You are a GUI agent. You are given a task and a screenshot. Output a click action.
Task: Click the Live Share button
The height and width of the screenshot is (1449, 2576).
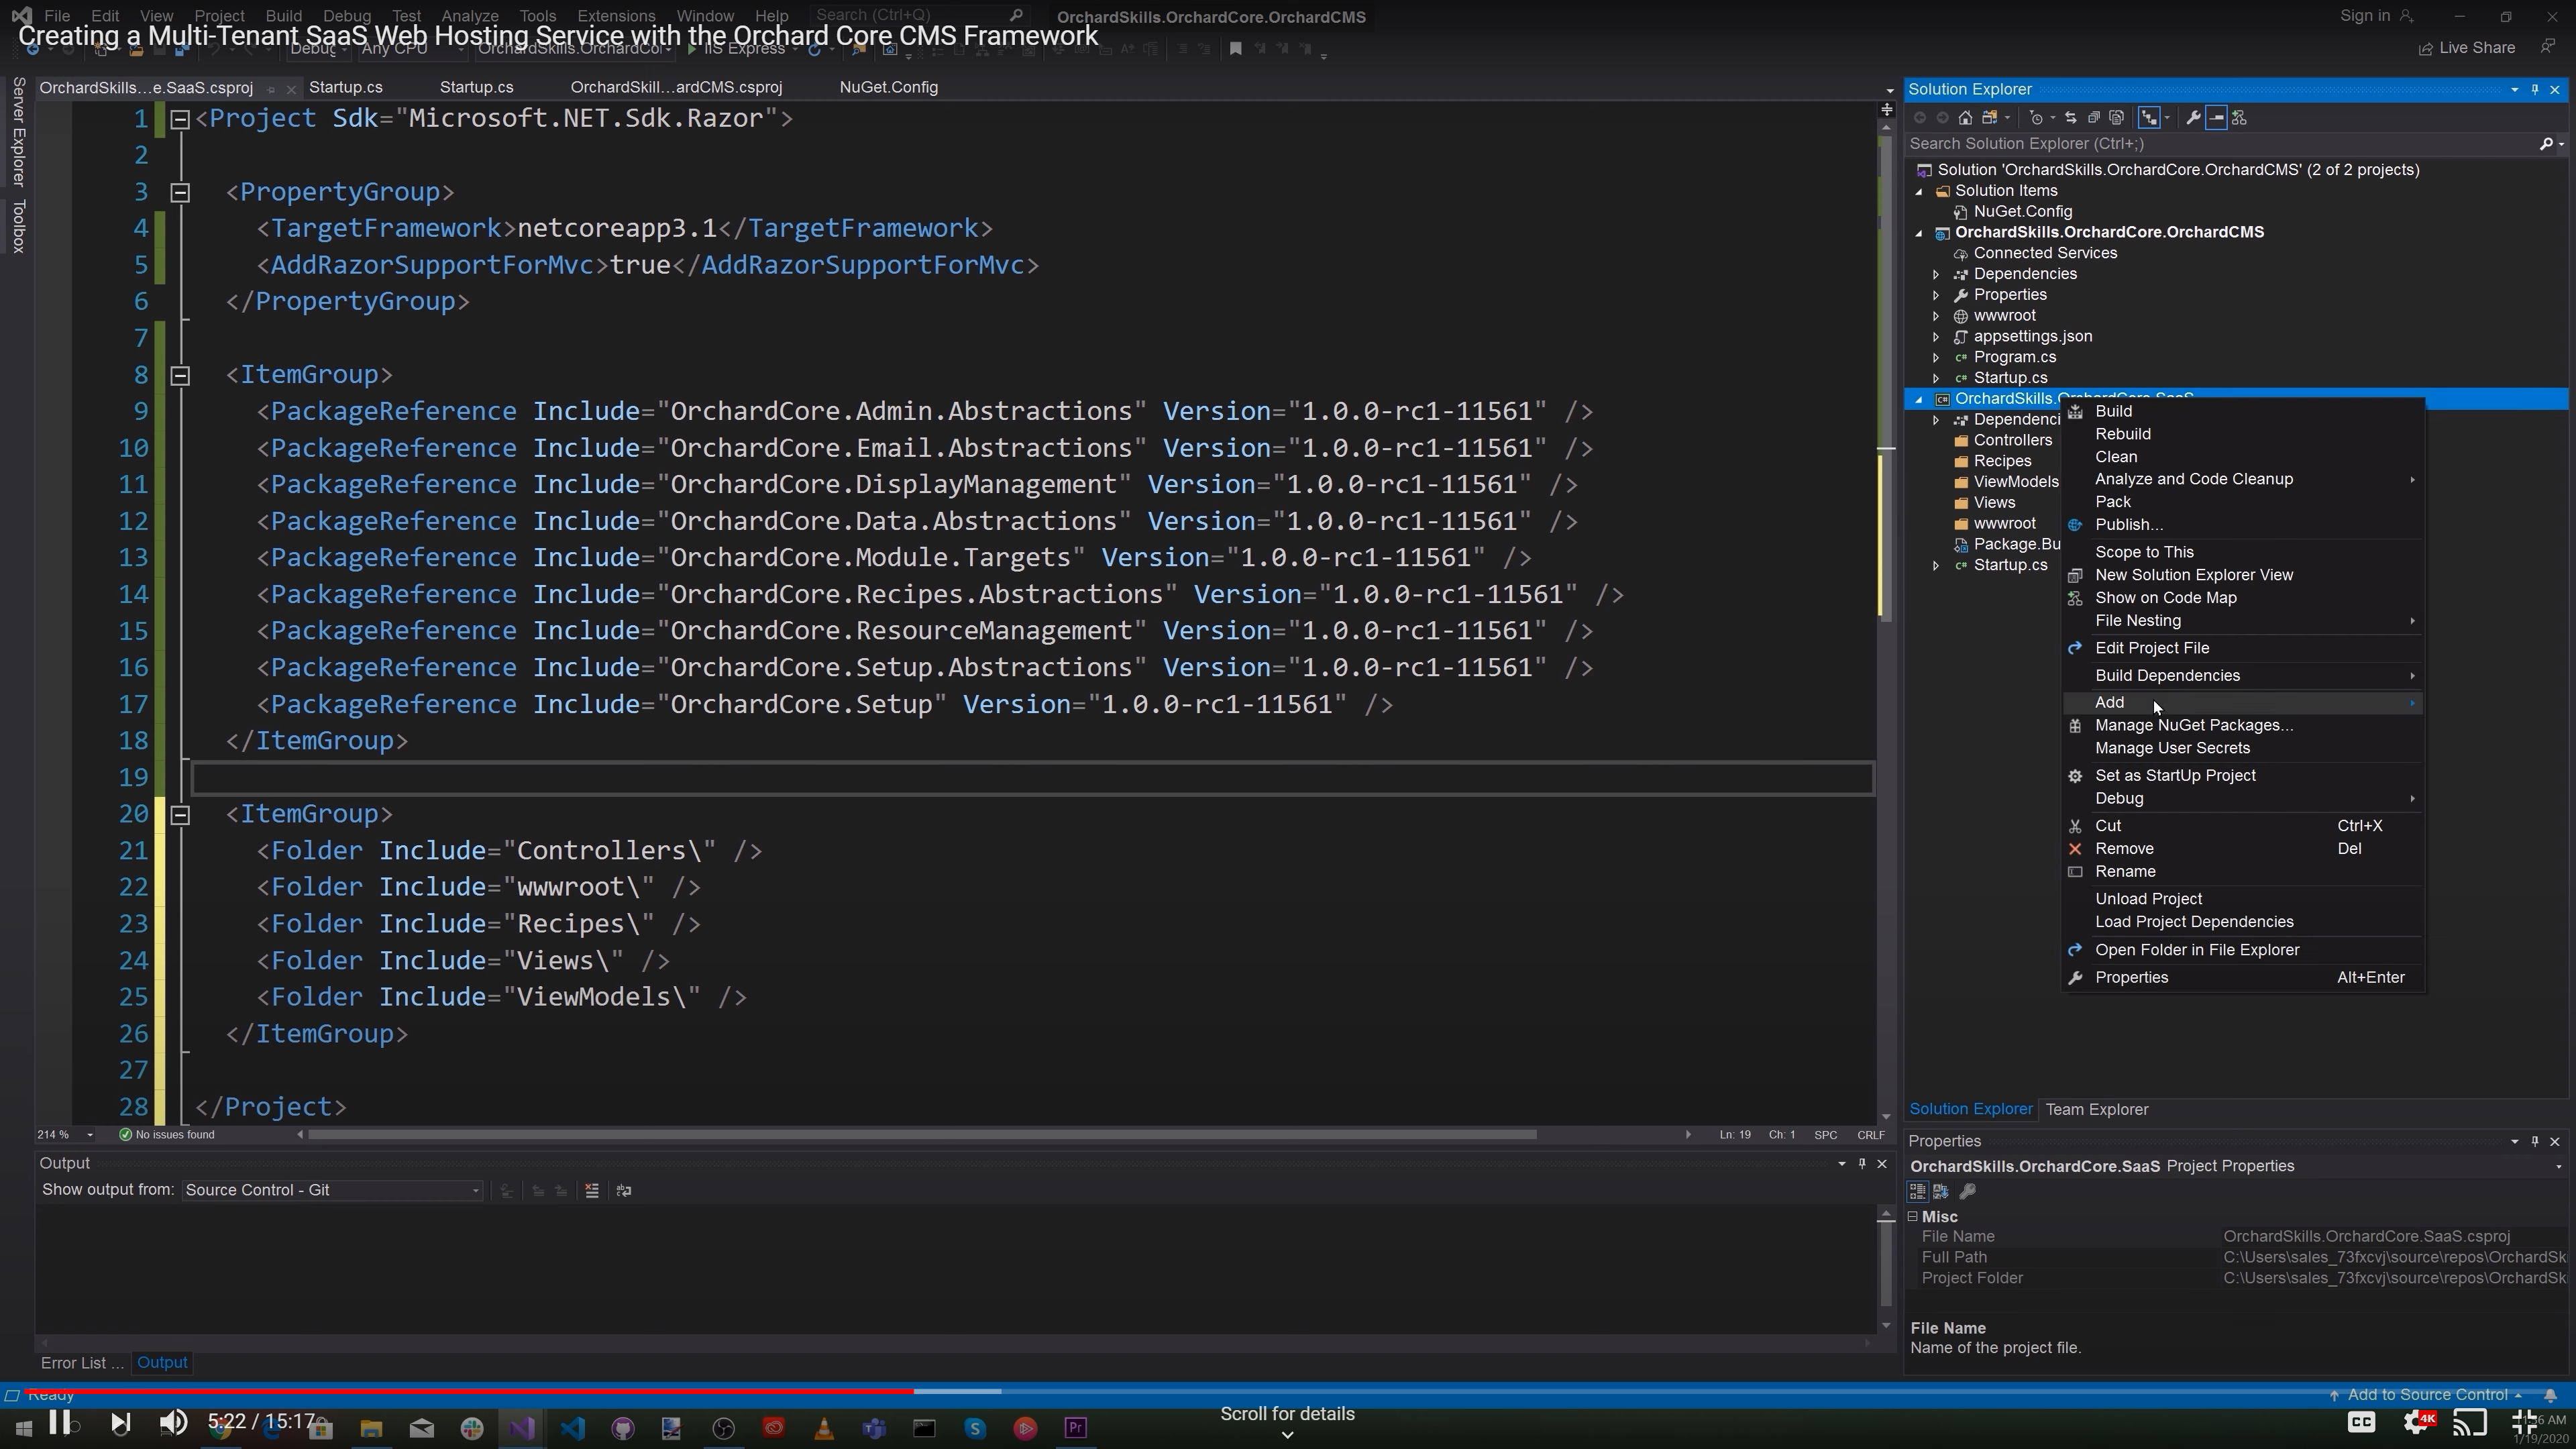point(2466,48)
